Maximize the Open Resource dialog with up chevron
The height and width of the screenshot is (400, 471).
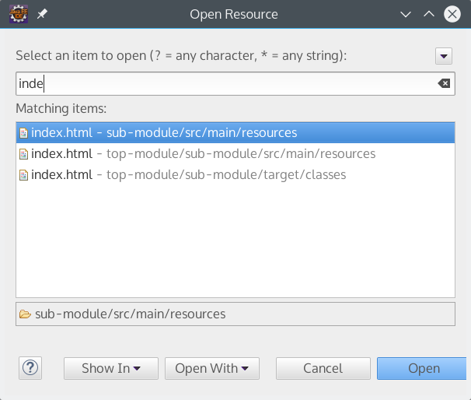tap(429, 14)
